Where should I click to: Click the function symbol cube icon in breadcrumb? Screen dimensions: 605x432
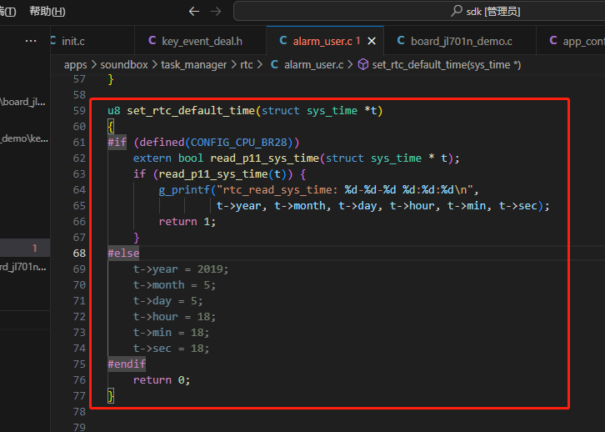(x=363, y=64)
